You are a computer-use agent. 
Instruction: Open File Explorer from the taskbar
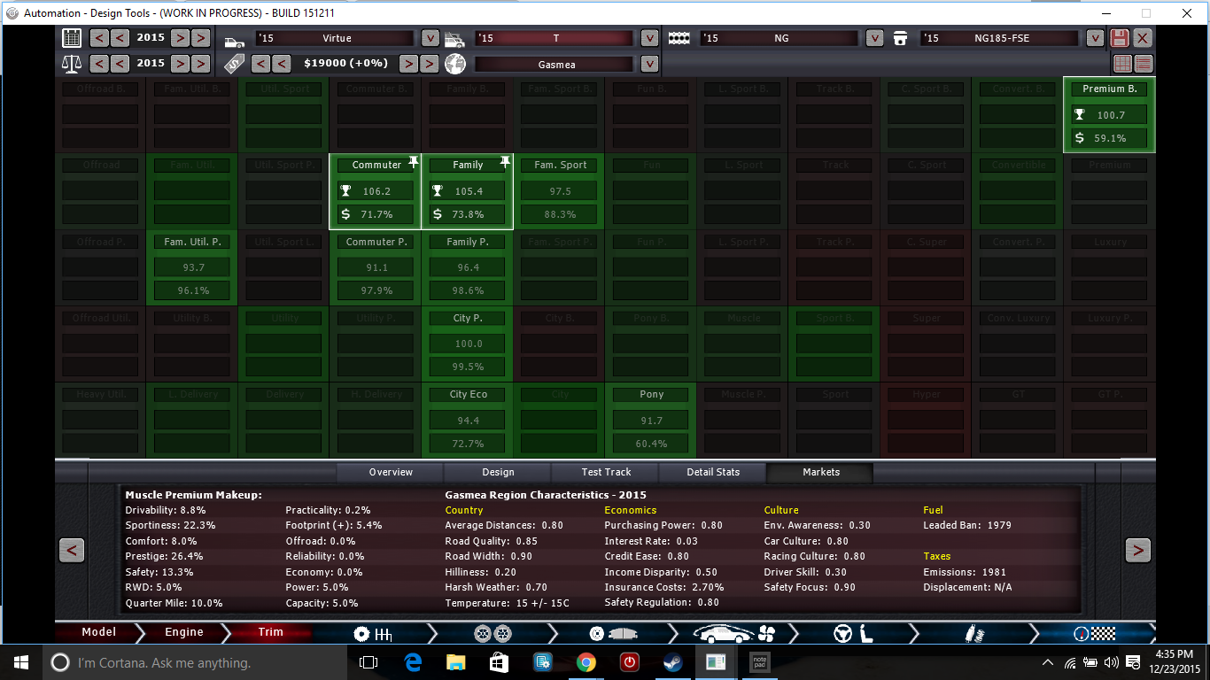455,662
